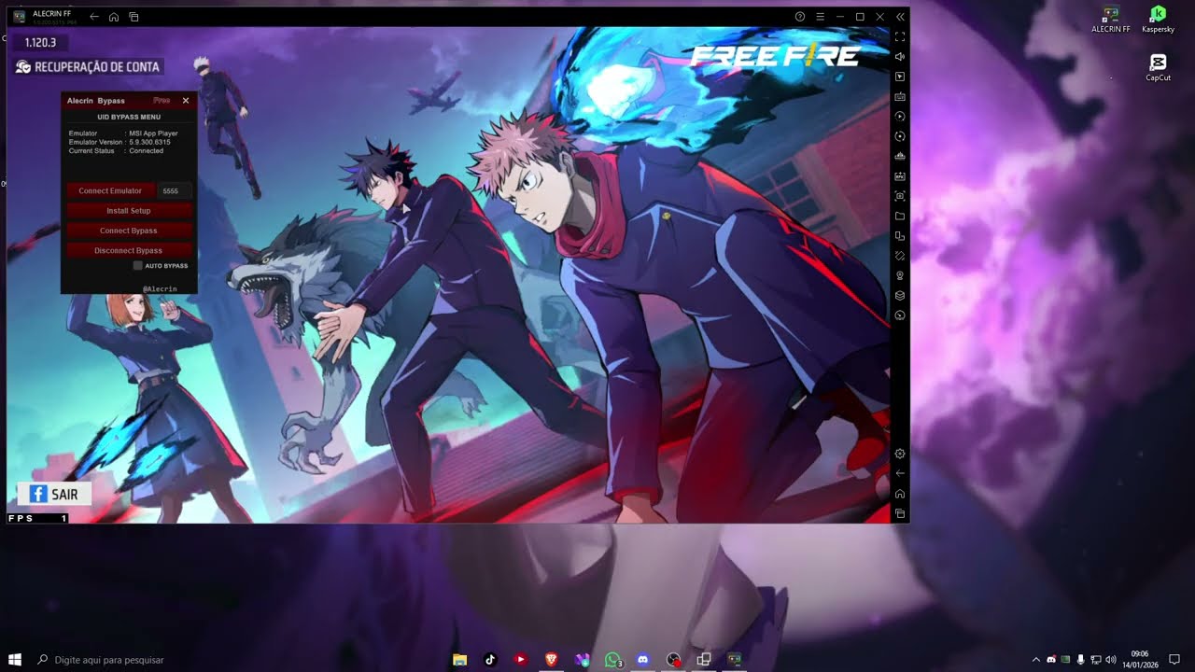This screenshot has width=1195, height=672.
Task: Close the Alecrin Bypass panel
Action: point(186,100)
